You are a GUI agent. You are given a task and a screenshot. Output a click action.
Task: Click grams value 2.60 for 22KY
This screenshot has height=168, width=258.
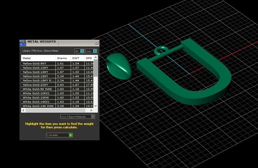coord(60,85)
